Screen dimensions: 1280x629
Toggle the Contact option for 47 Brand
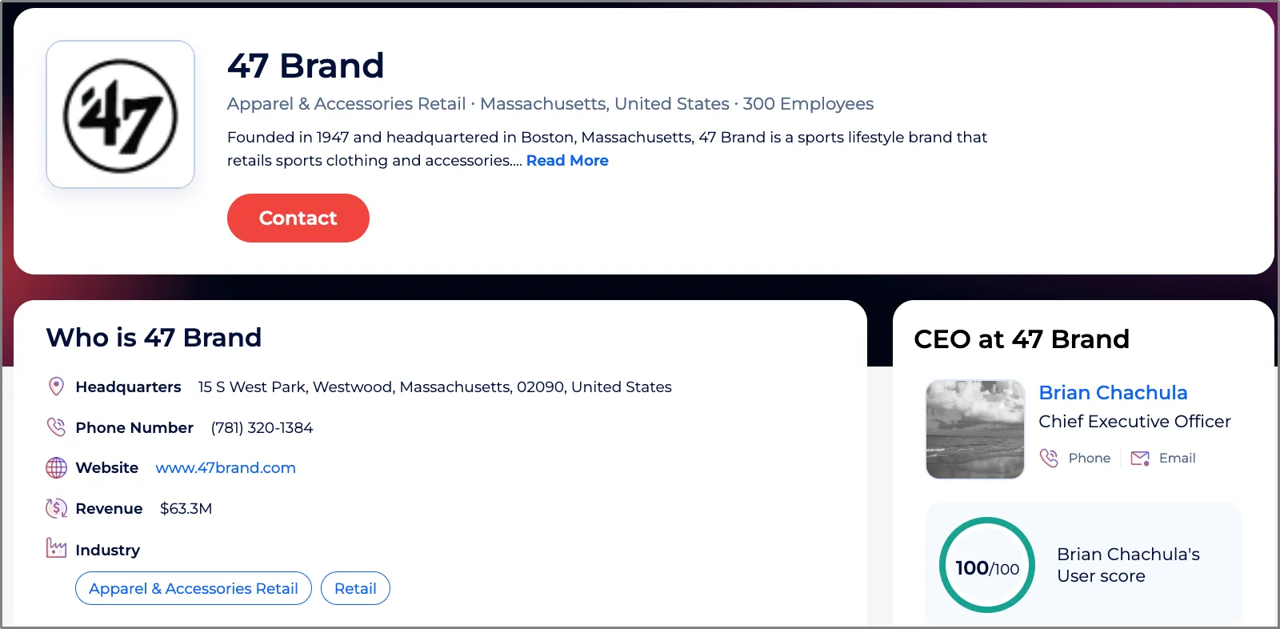tap(298, 218)
